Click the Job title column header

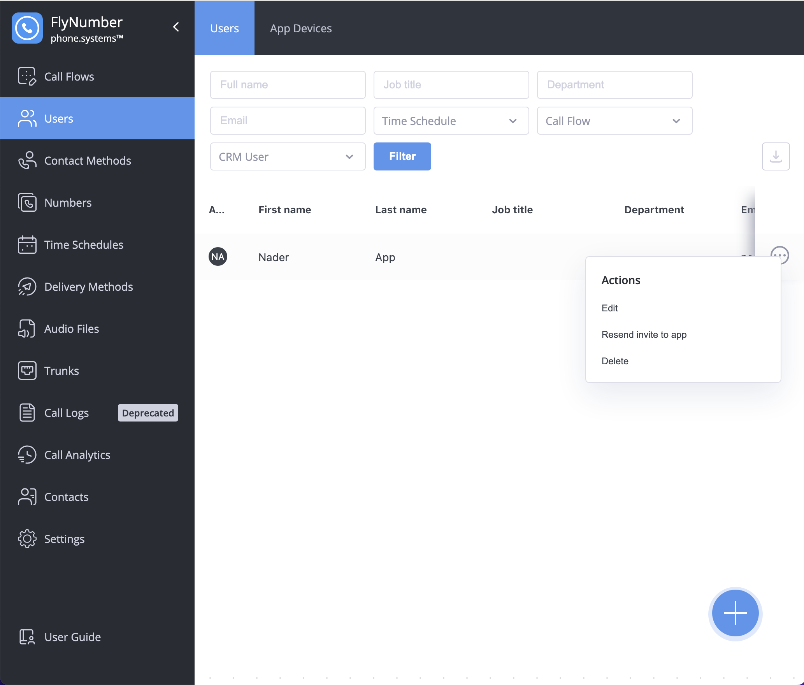coord(512,210)
